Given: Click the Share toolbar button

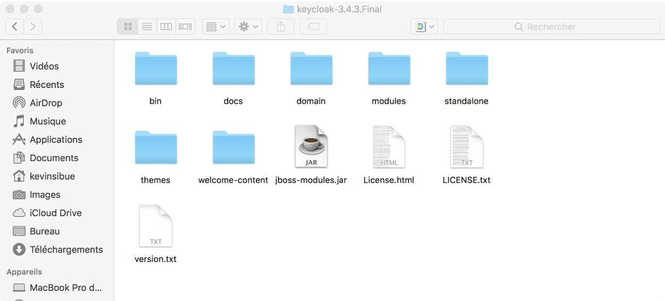Looking at the screenshot, I should (280, 26).
